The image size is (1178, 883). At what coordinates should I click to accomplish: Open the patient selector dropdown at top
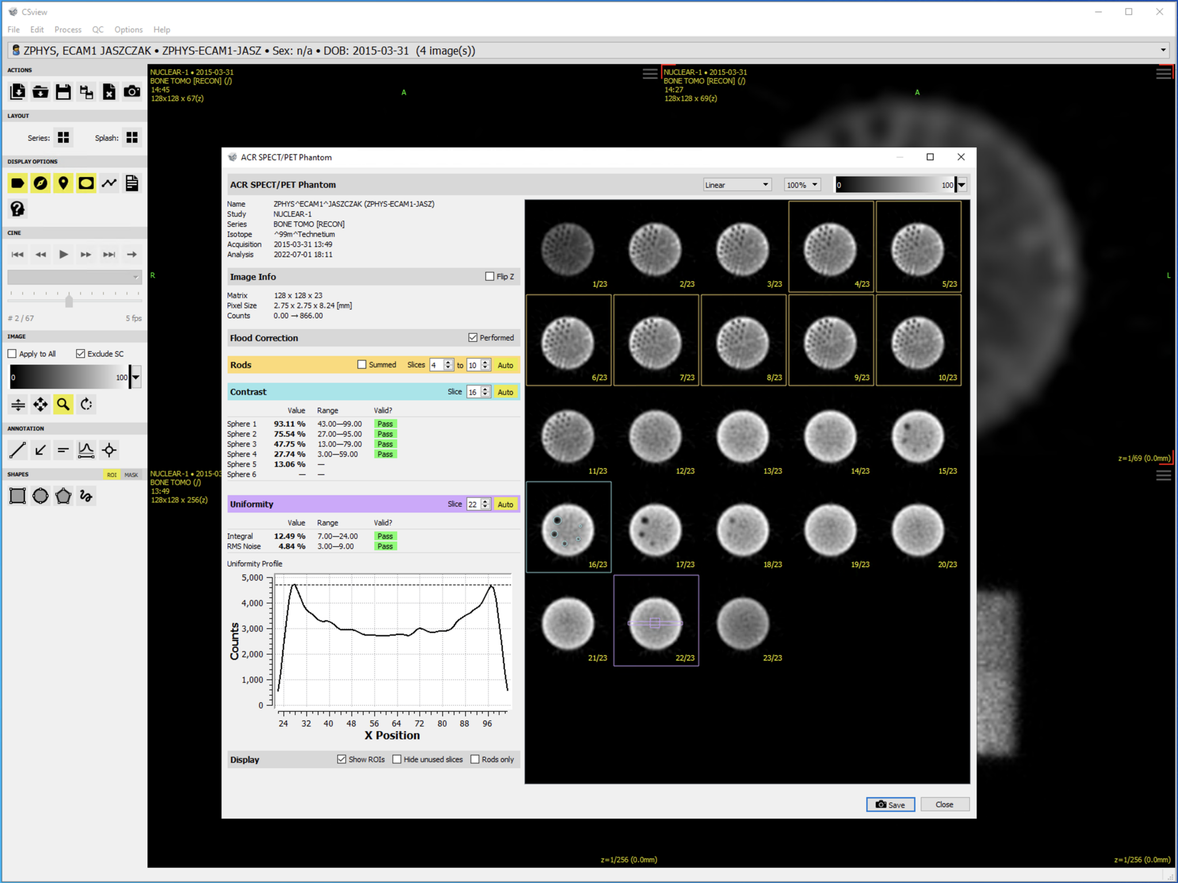pyautogui.click(x=1164, y=51)
